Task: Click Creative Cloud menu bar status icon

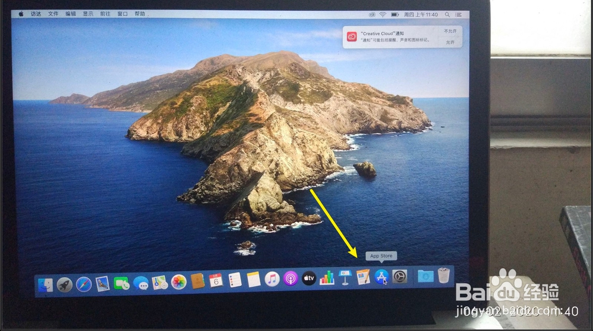Action: coord(372,15)
